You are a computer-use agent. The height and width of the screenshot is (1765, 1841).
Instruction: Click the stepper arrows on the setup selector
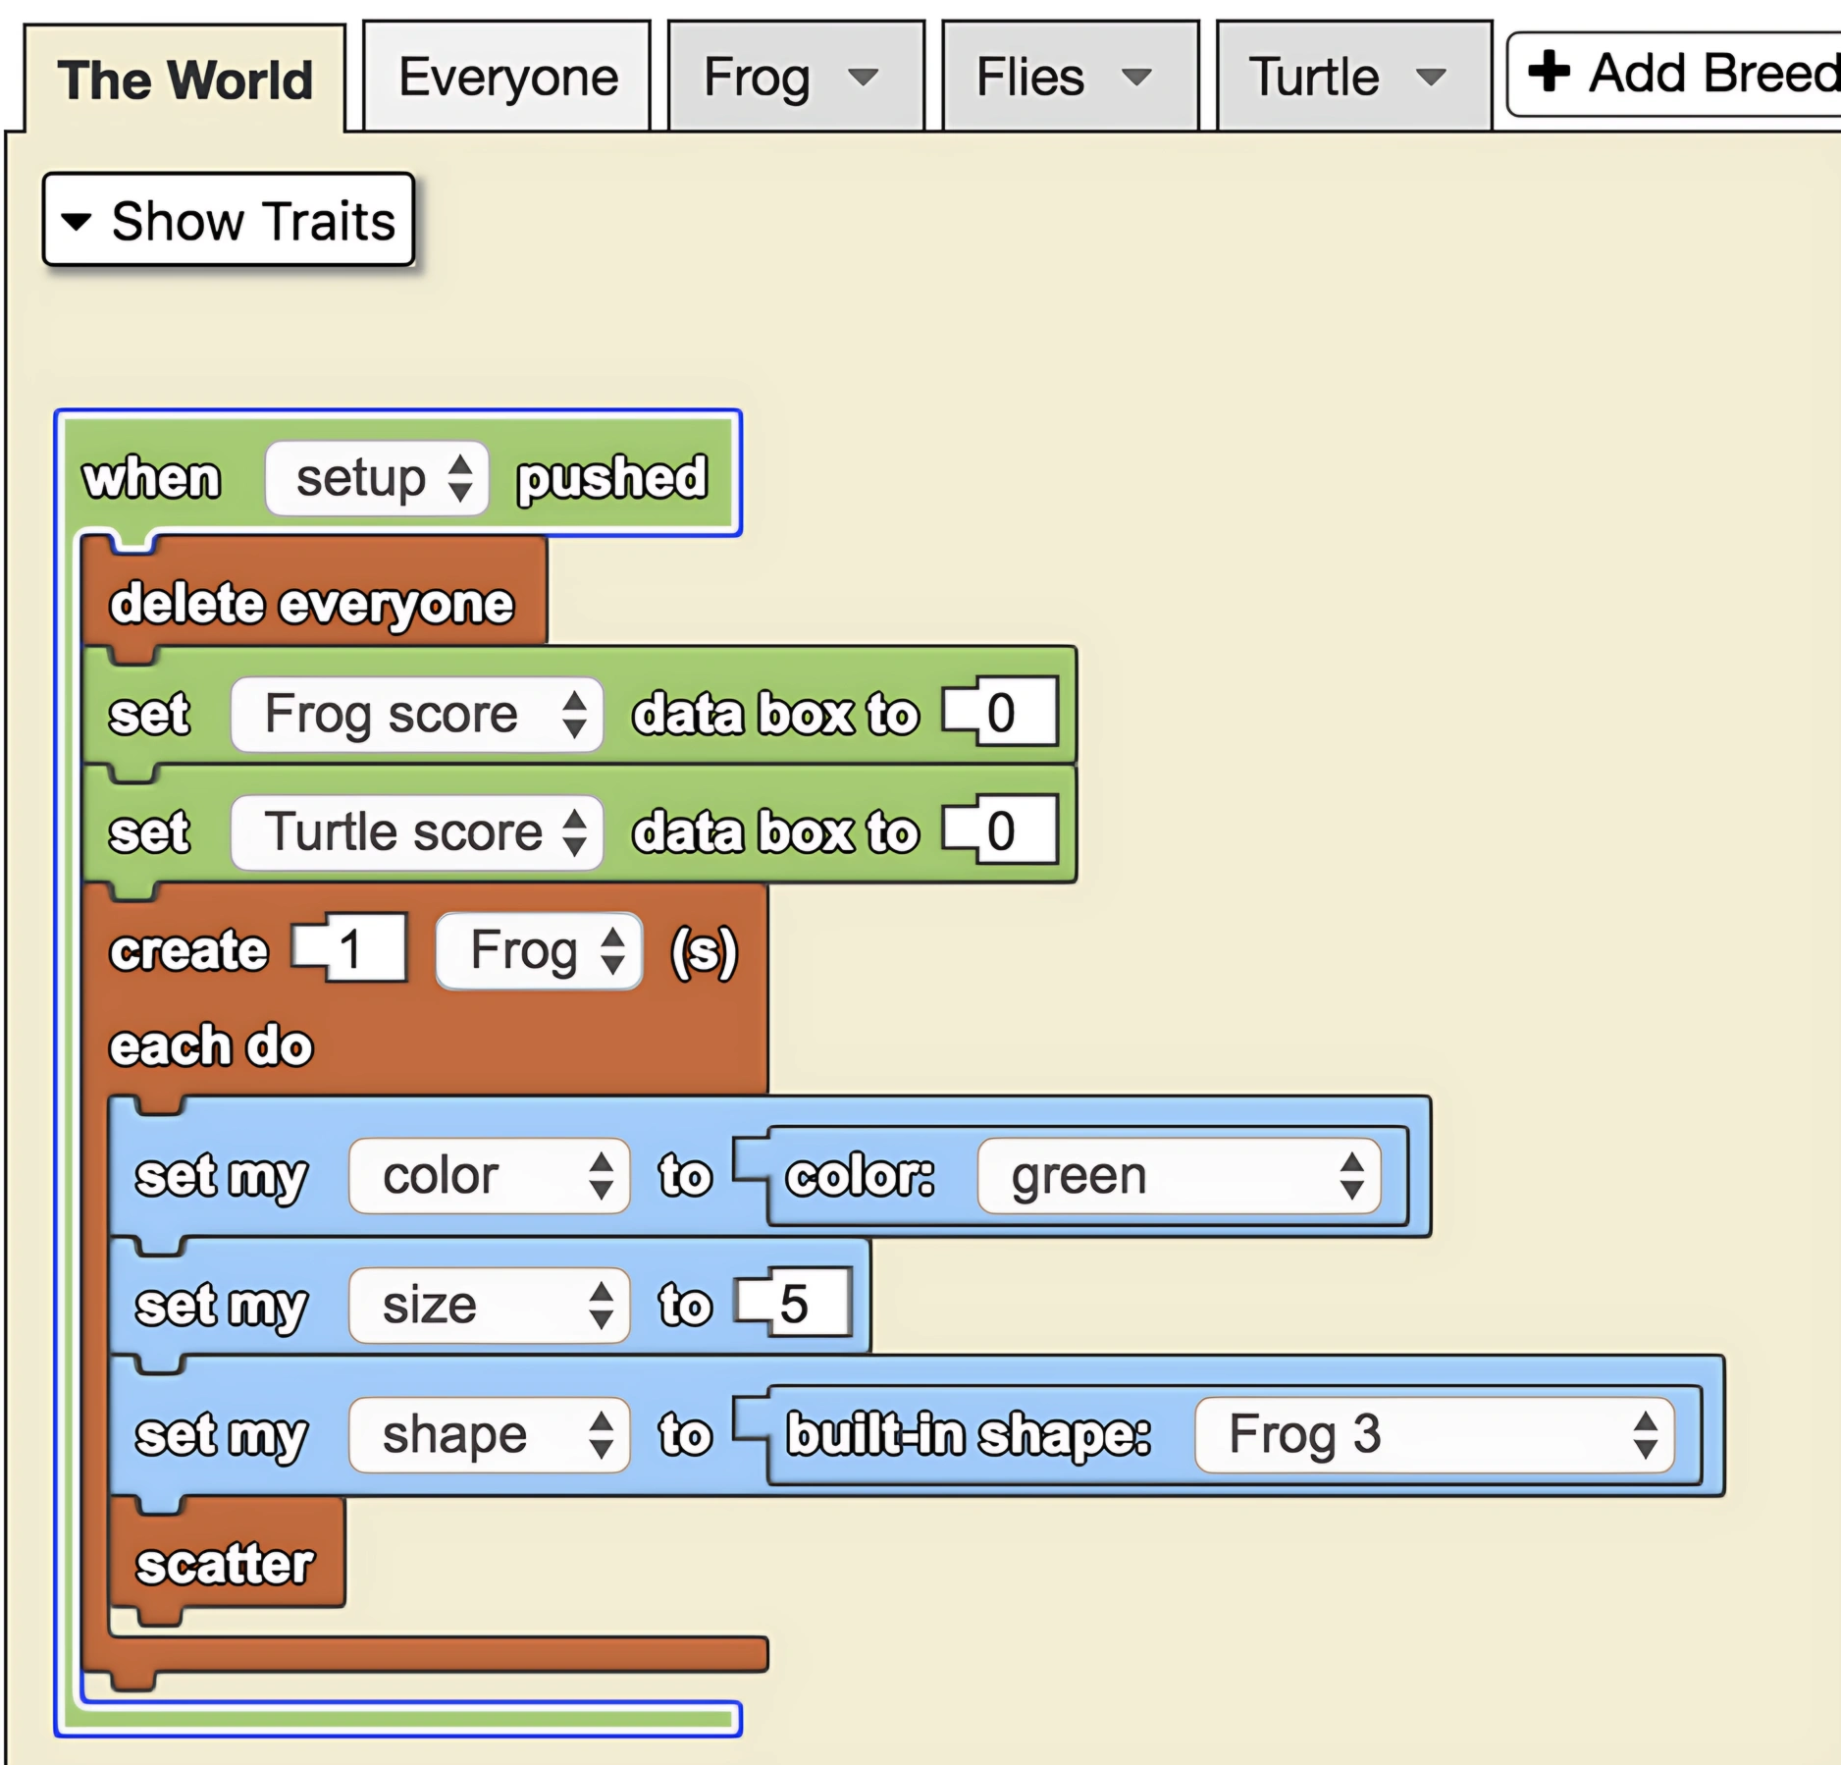[462, 478]
